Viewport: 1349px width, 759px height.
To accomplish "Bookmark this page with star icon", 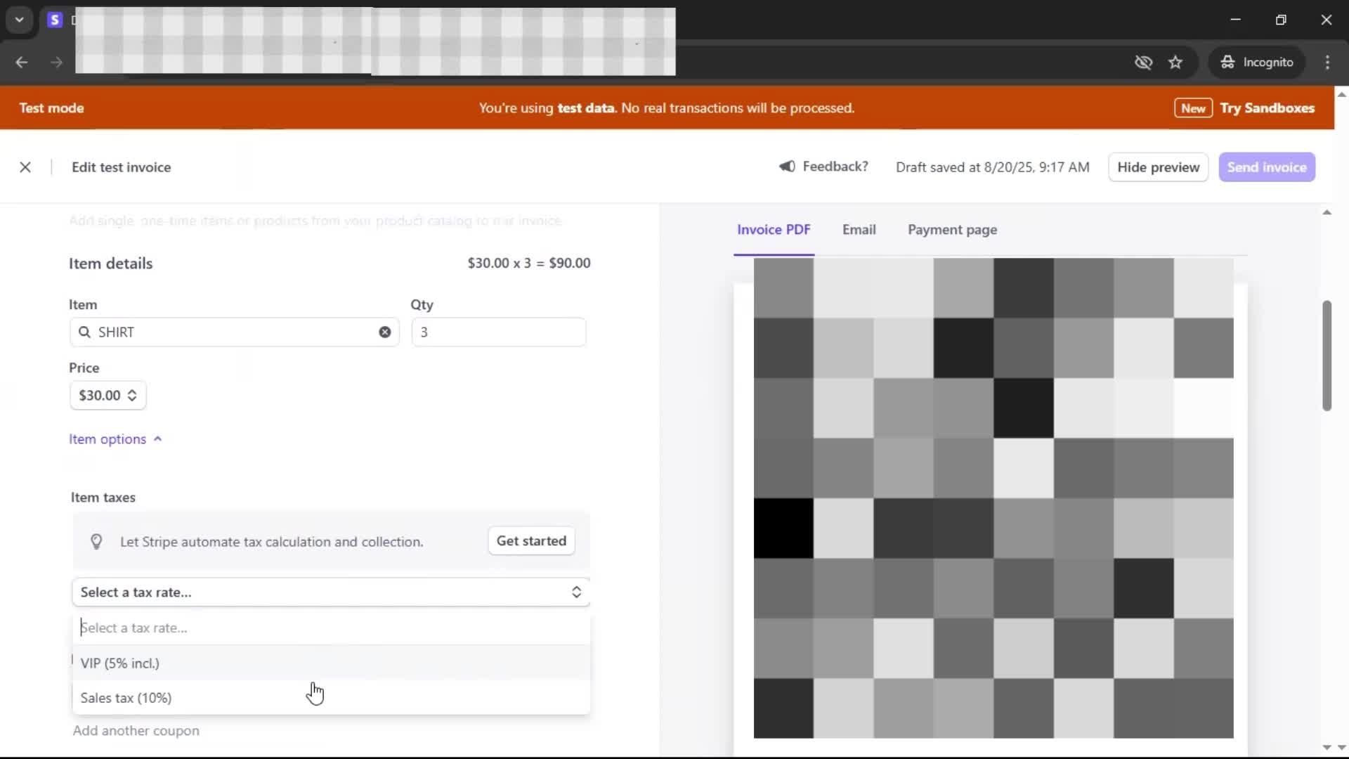I will pos(1175,63).
